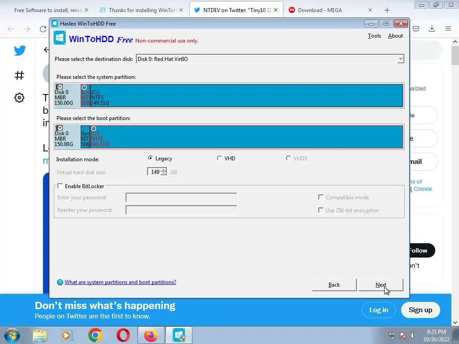Viewport: 459px width, 344px height.
Task: Open Firefox downloads icon
Action: tap(432, 28)
